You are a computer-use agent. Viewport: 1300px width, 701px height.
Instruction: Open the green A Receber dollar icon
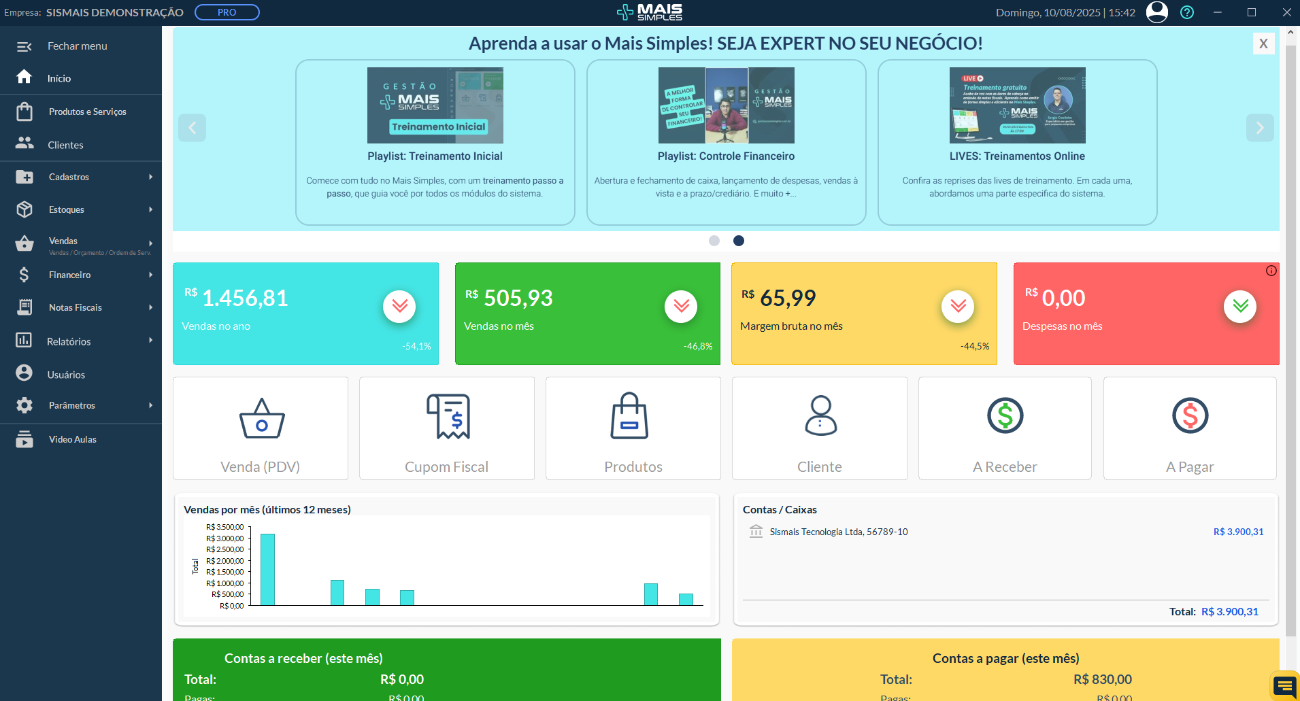(1005, 415)
